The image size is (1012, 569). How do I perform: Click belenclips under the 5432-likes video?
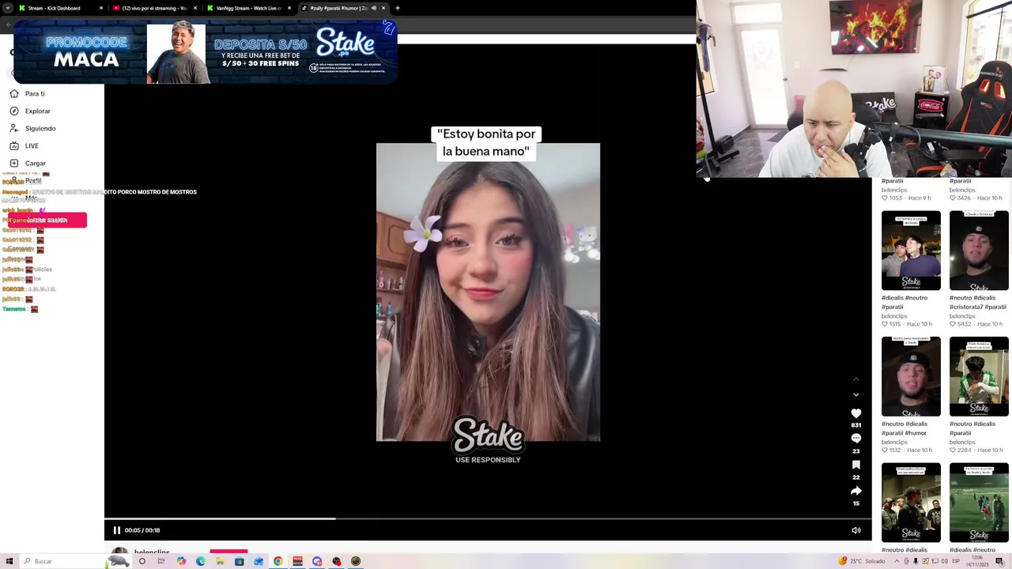tap(962, 316)
